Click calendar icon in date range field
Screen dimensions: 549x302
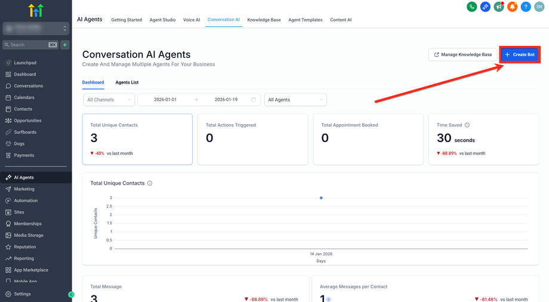tap(254, 100)
